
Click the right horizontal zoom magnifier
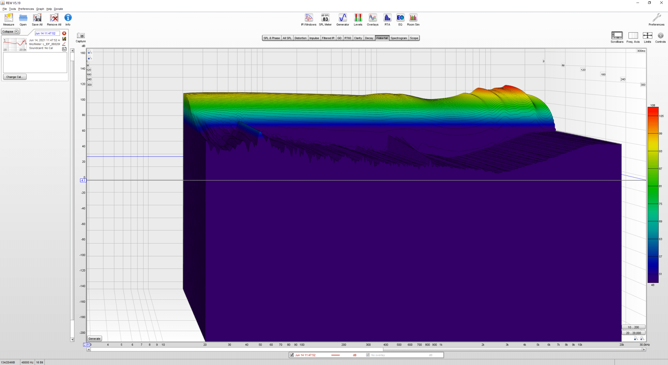click(x=642, y=339)
